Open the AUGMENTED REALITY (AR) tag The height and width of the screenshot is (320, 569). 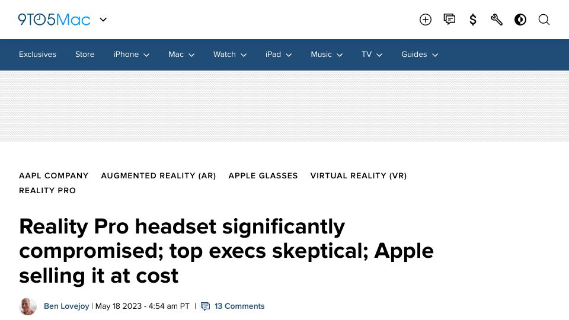click(159, 175)
